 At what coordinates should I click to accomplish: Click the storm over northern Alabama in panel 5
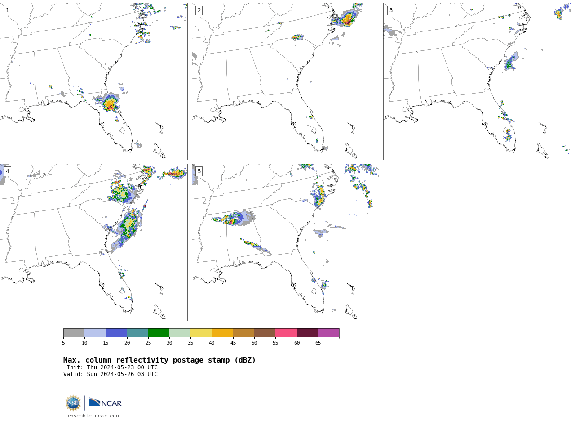[x=234, y=219]
